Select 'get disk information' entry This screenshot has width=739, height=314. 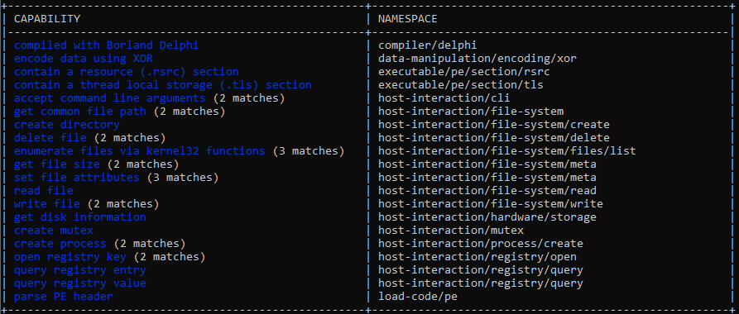coord(80,217)
